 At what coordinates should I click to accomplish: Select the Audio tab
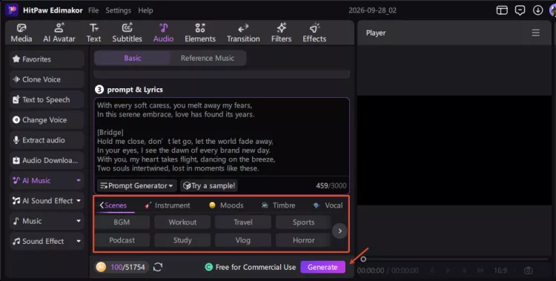(x=164, y=33)
